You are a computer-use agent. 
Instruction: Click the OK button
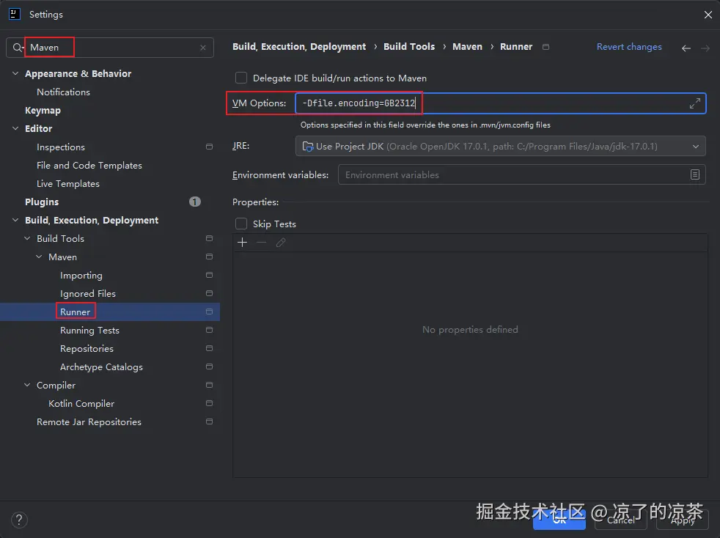559,520
